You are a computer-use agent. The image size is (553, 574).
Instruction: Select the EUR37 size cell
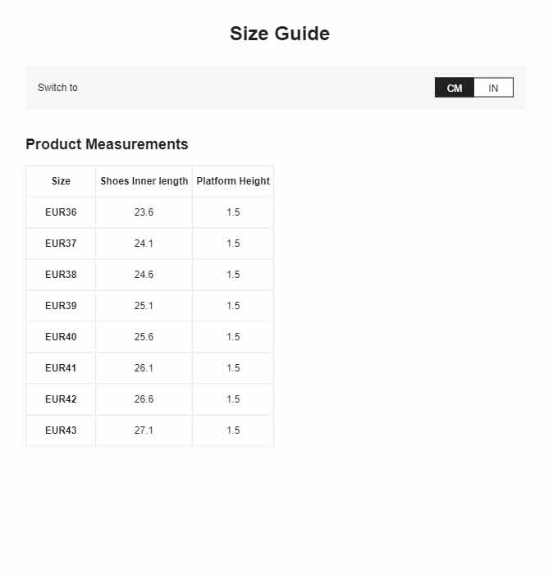[x=61, y=244]
